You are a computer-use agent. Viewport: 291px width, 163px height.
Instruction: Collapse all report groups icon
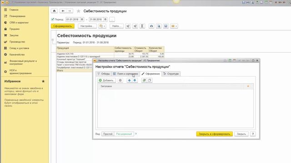point(135,26)
